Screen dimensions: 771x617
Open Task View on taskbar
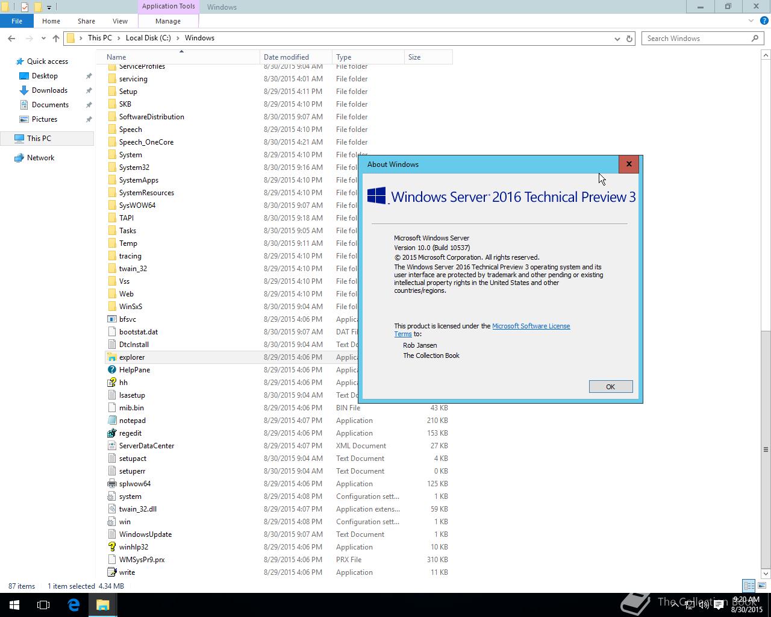43,605
